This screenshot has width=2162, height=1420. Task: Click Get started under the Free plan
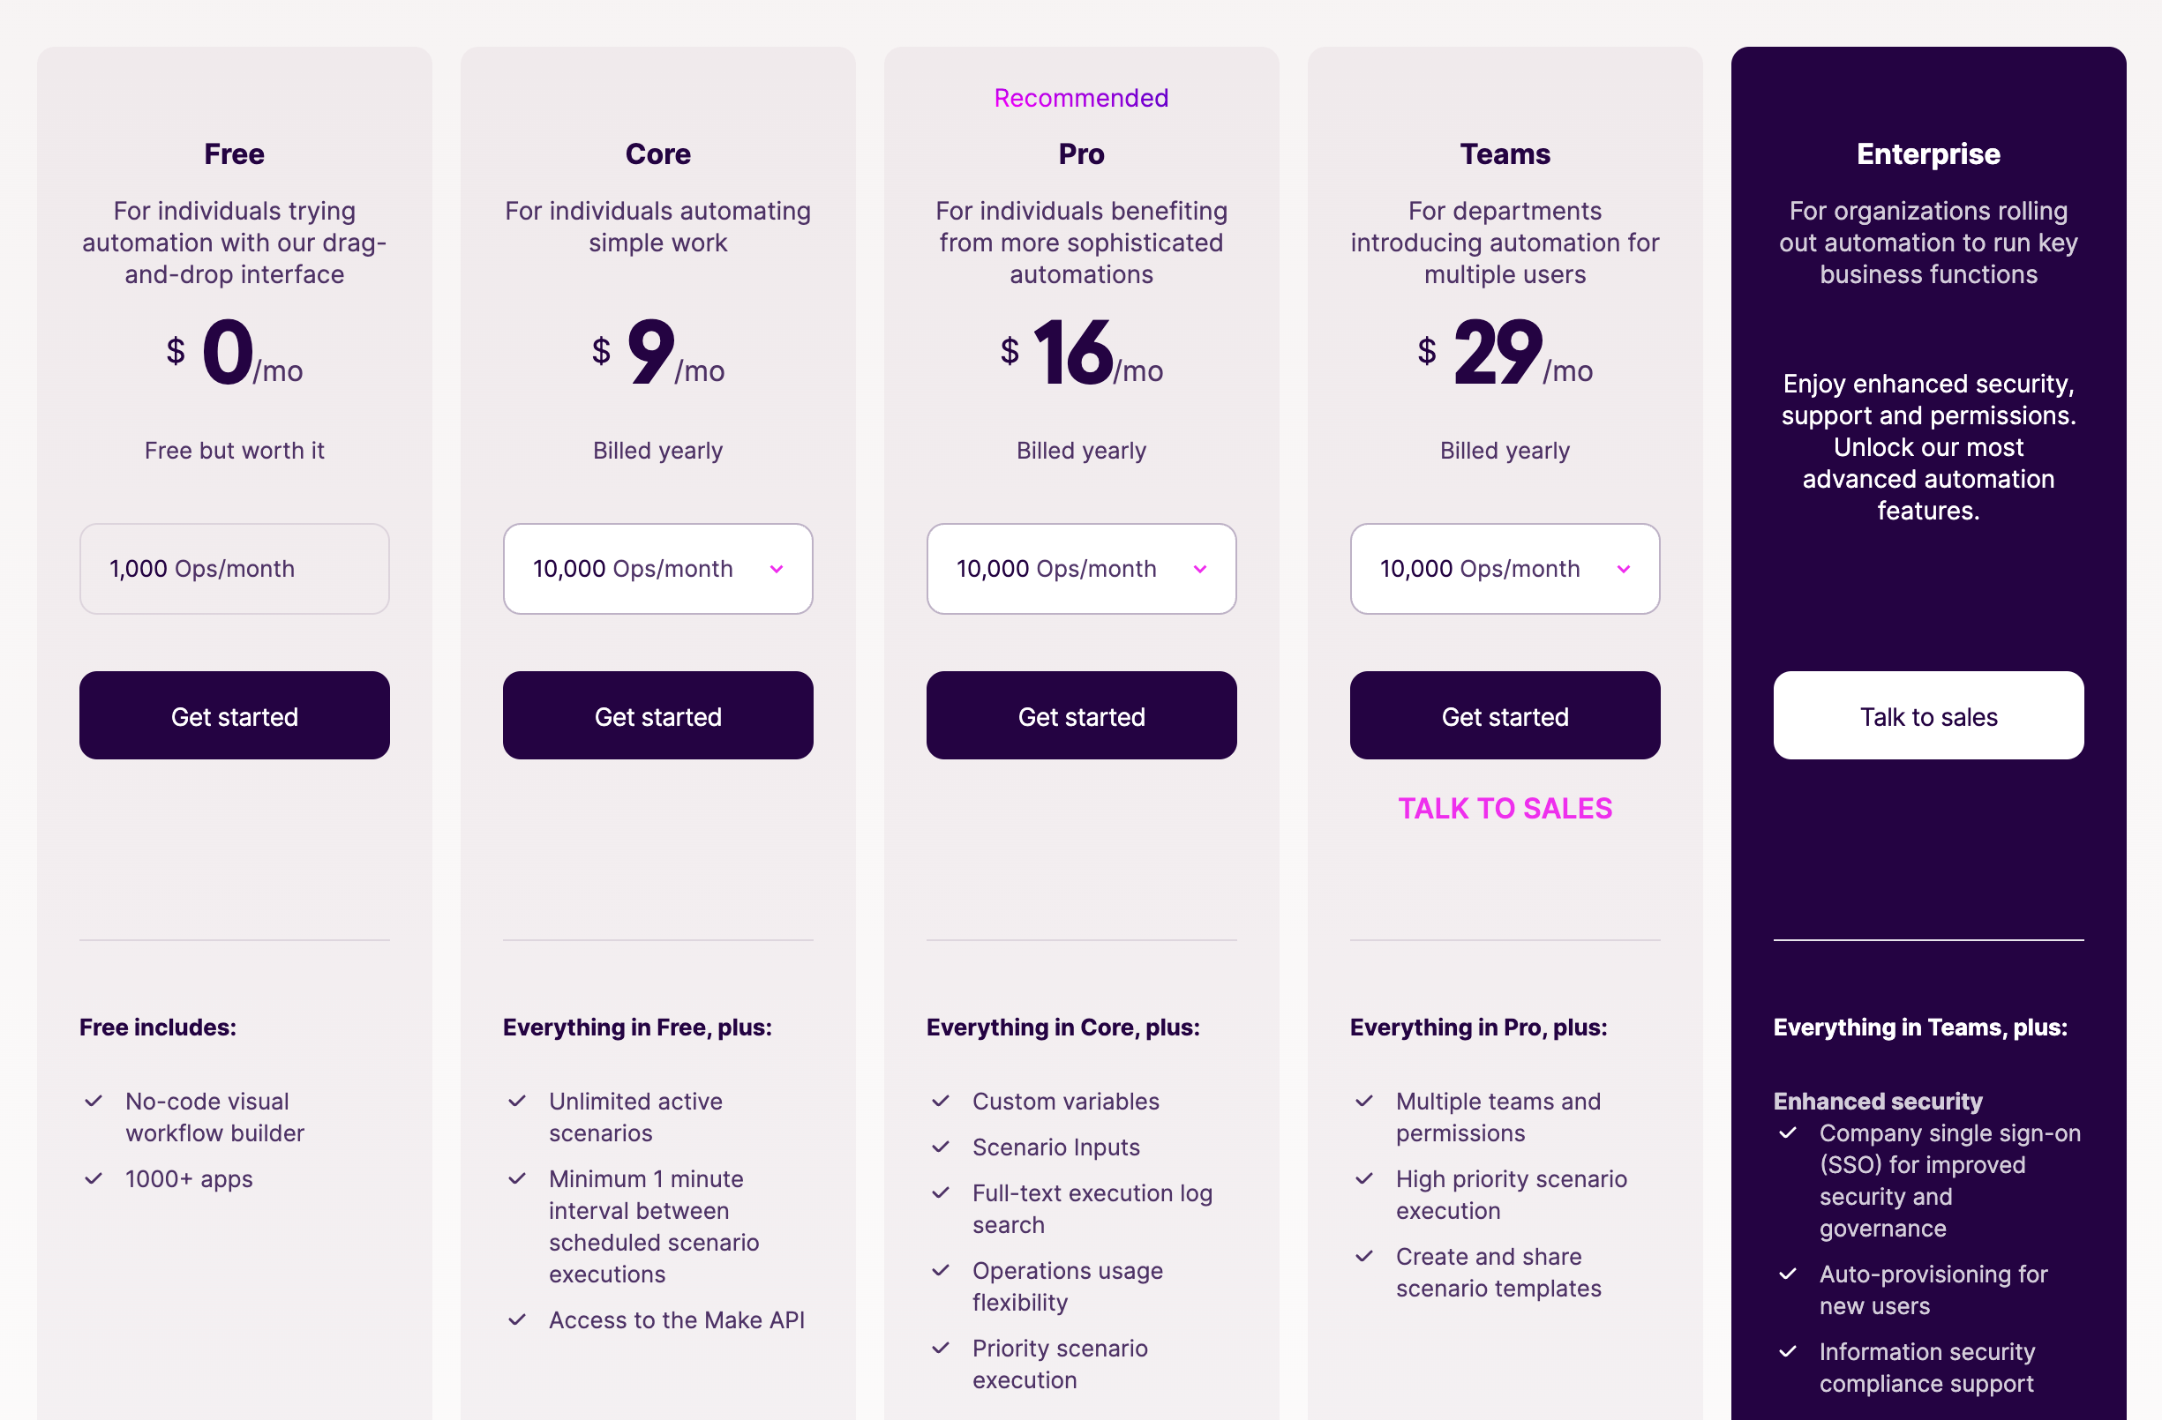pos(235,715)
